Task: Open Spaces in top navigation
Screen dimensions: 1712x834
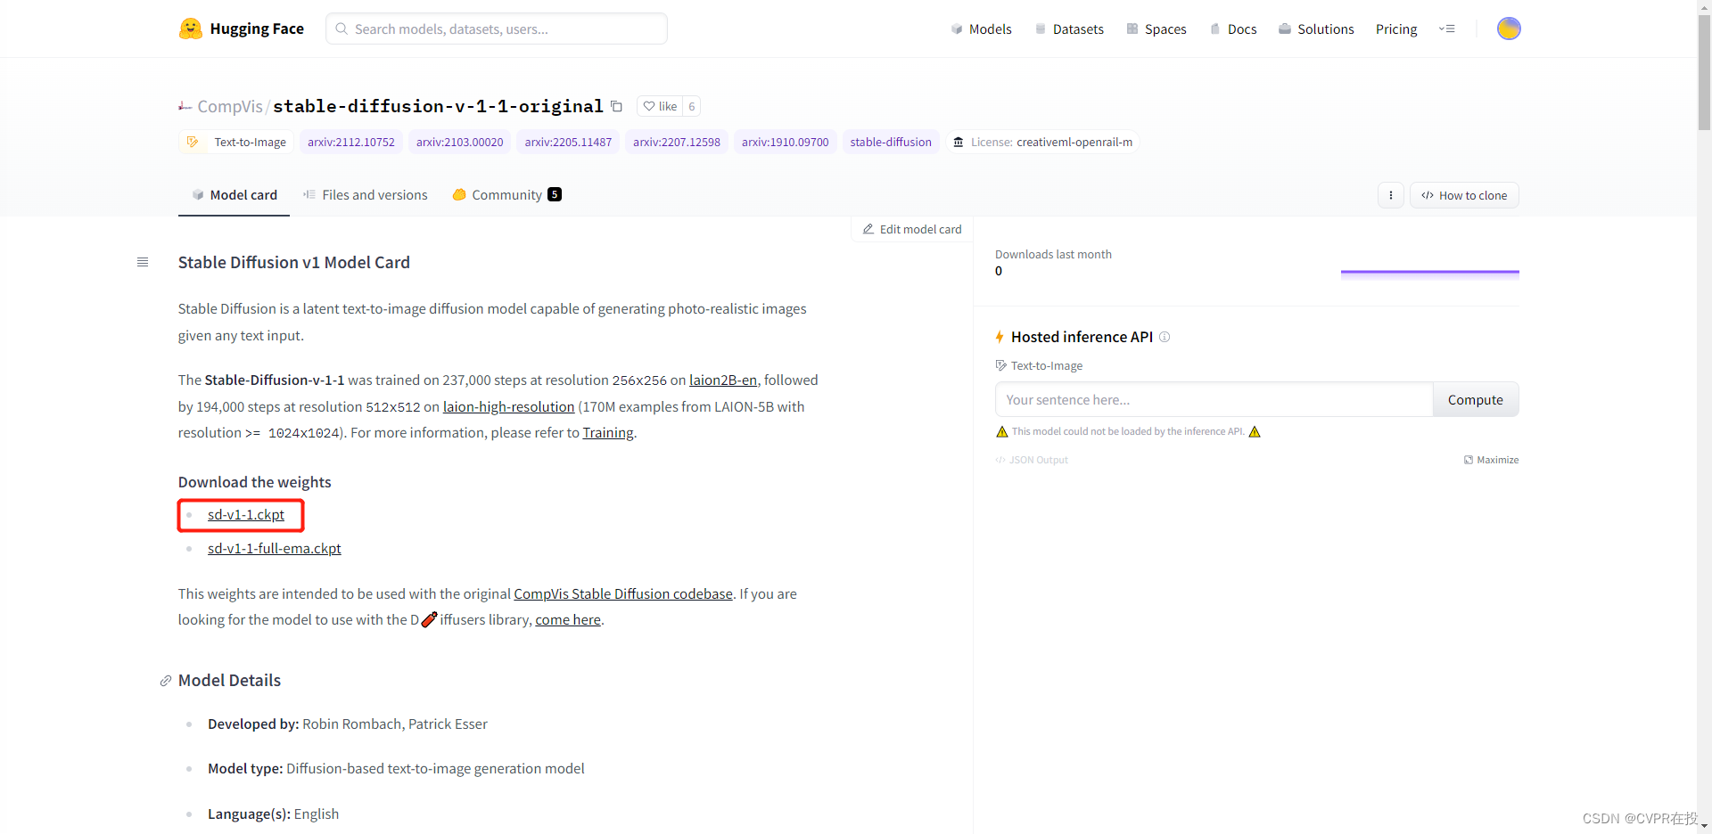Action: pos(1156,29)
